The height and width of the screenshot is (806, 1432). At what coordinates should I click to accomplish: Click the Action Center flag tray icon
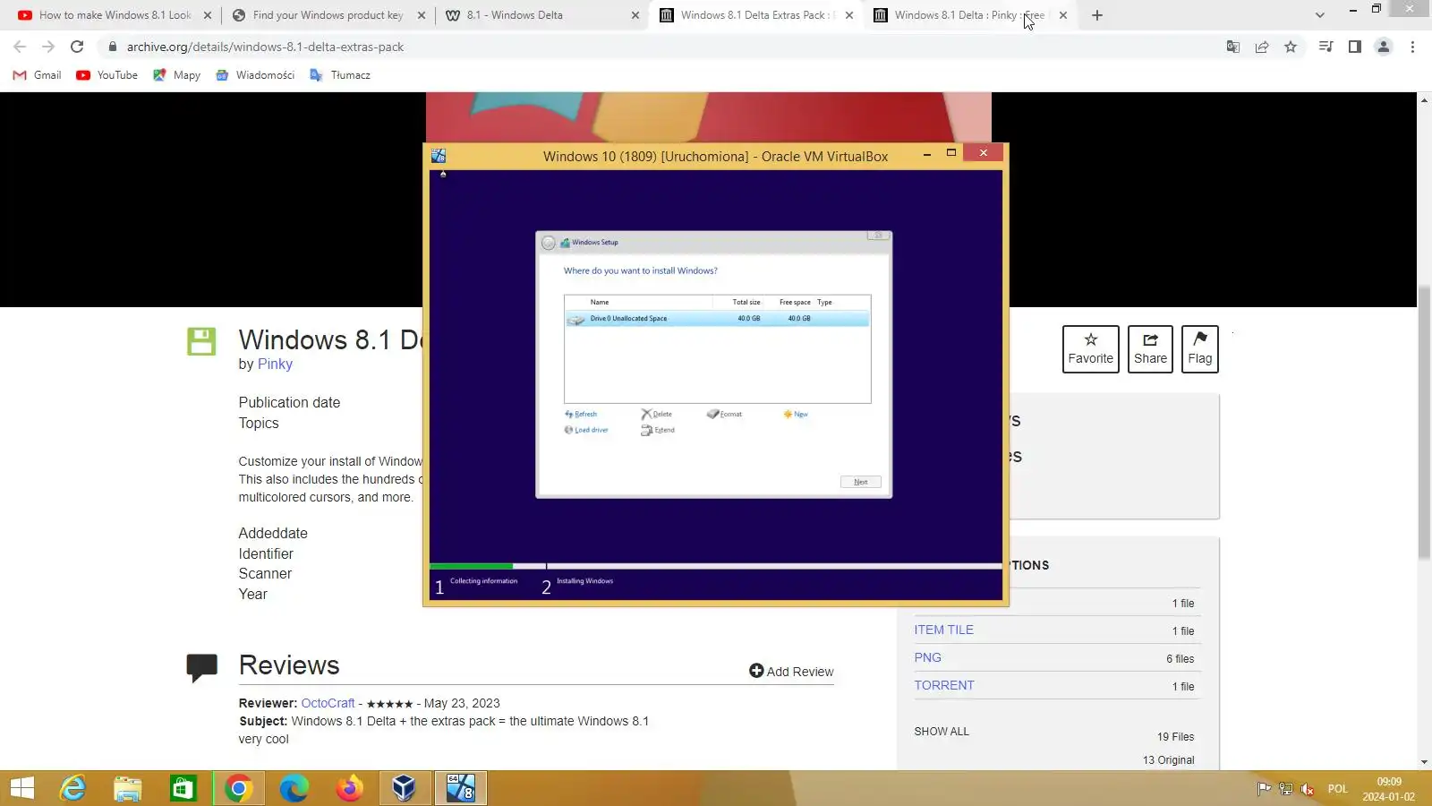(1264, 789)
